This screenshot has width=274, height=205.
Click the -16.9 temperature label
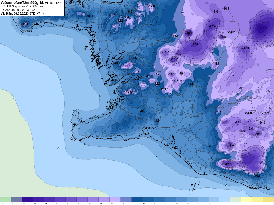pos(222,37)
